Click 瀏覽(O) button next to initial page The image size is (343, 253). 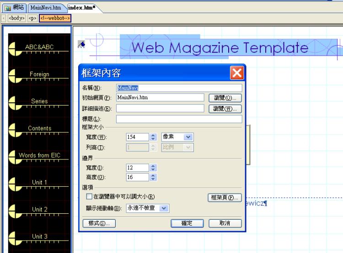(225, 98)
